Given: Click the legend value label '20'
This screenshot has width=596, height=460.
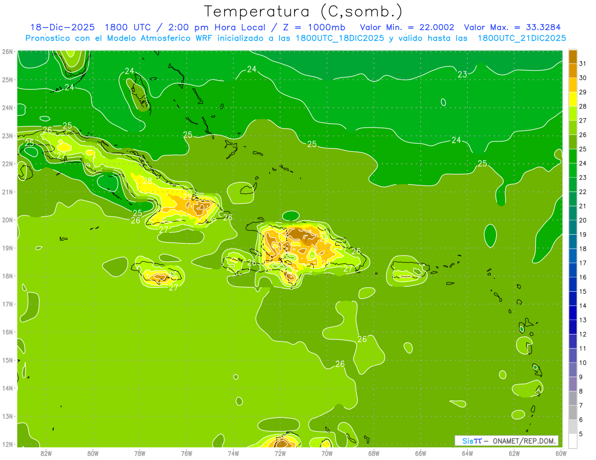Looking at the screenshot, I should pos(583,220).
